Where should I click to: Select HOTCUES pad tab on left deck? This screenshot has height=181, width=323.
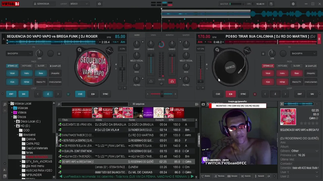click(x=26, y=66)
